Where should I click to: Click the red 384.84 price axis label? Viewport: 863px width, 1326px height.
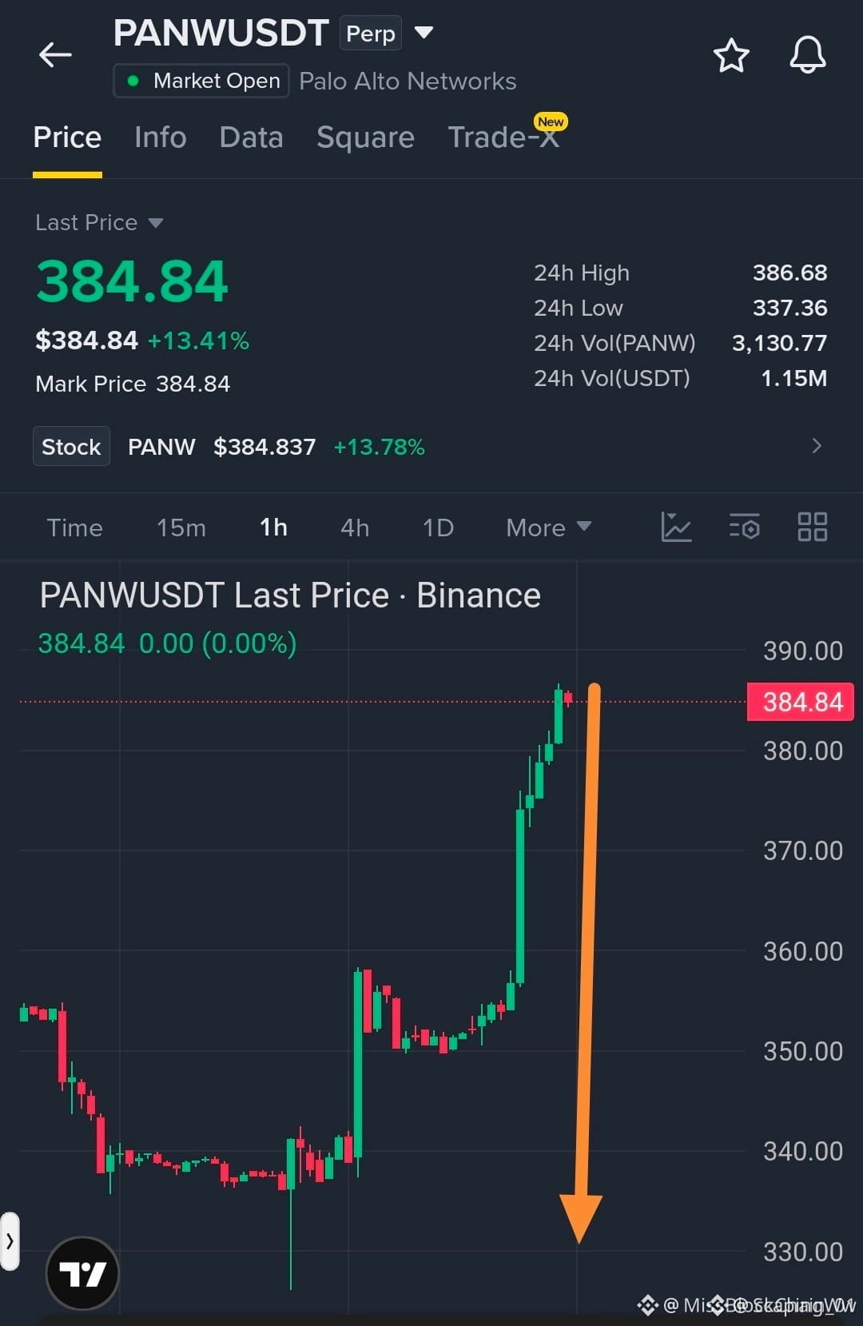click(x=801, y=702)
